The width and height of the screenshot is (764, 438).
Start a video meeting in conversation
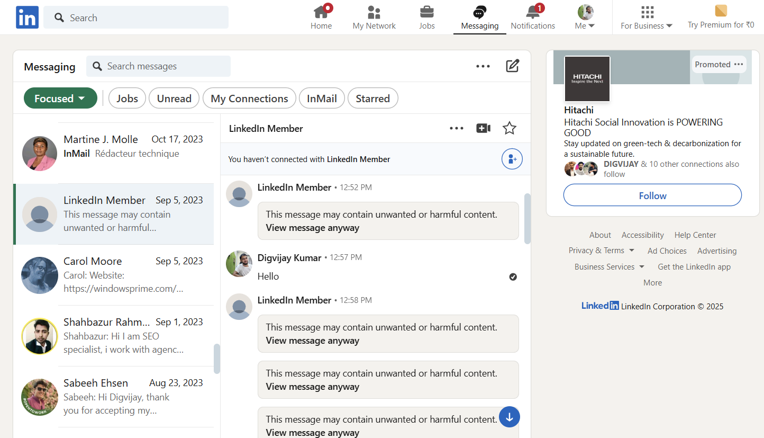coord(483,128)
